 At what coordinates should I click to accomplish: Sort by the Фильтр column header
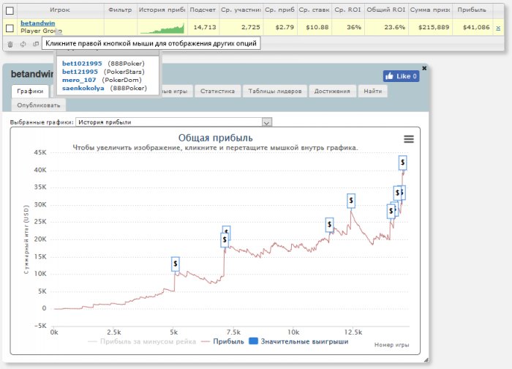(120, 10)
